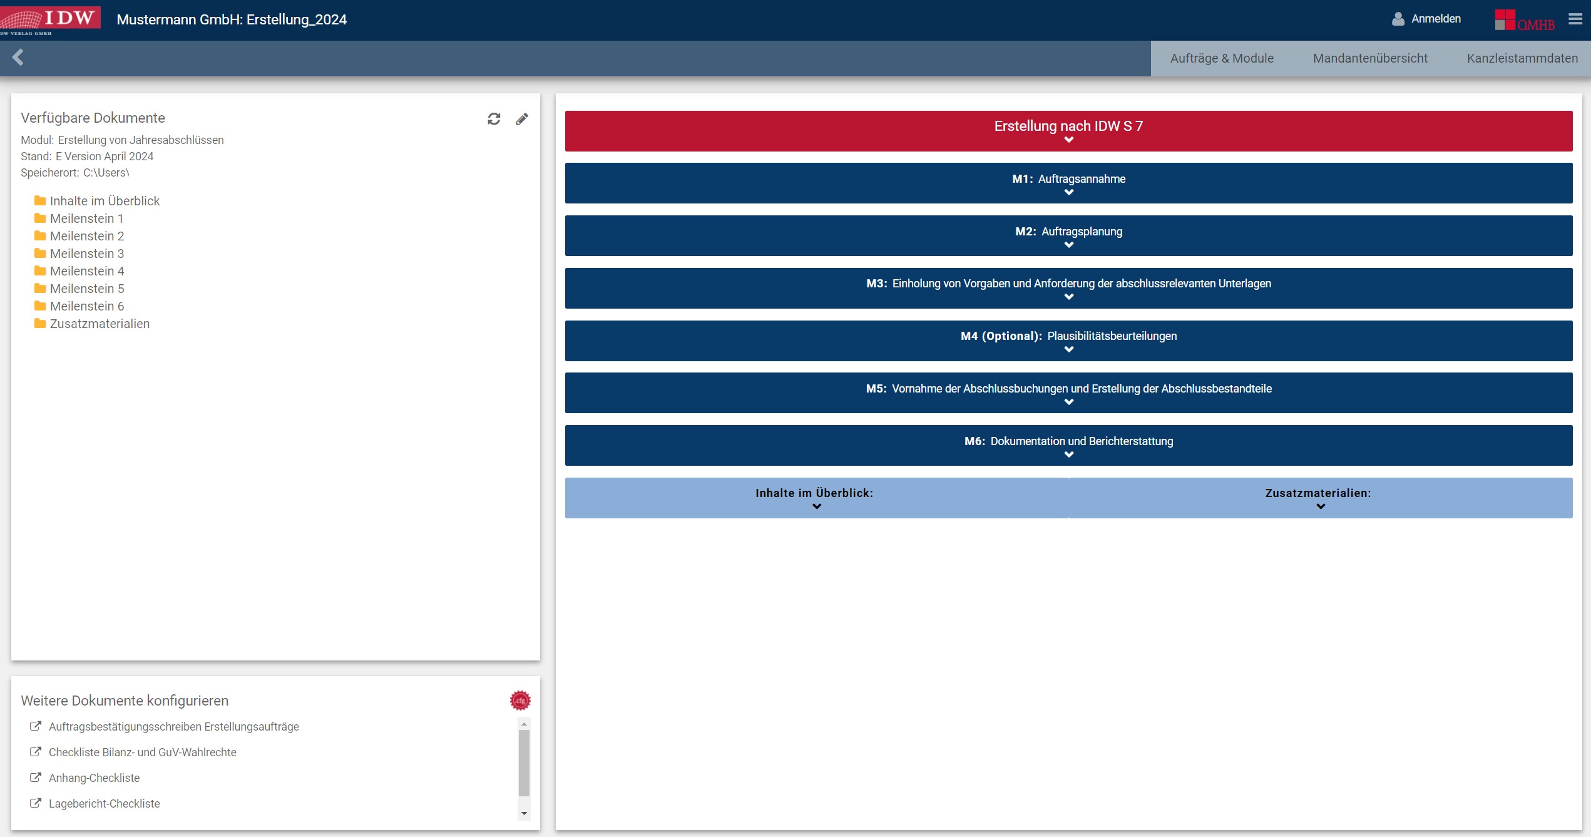Open the Anhang-Checkliste link
The width and height of the screenshot is (1591, 837).
[94, 778]
